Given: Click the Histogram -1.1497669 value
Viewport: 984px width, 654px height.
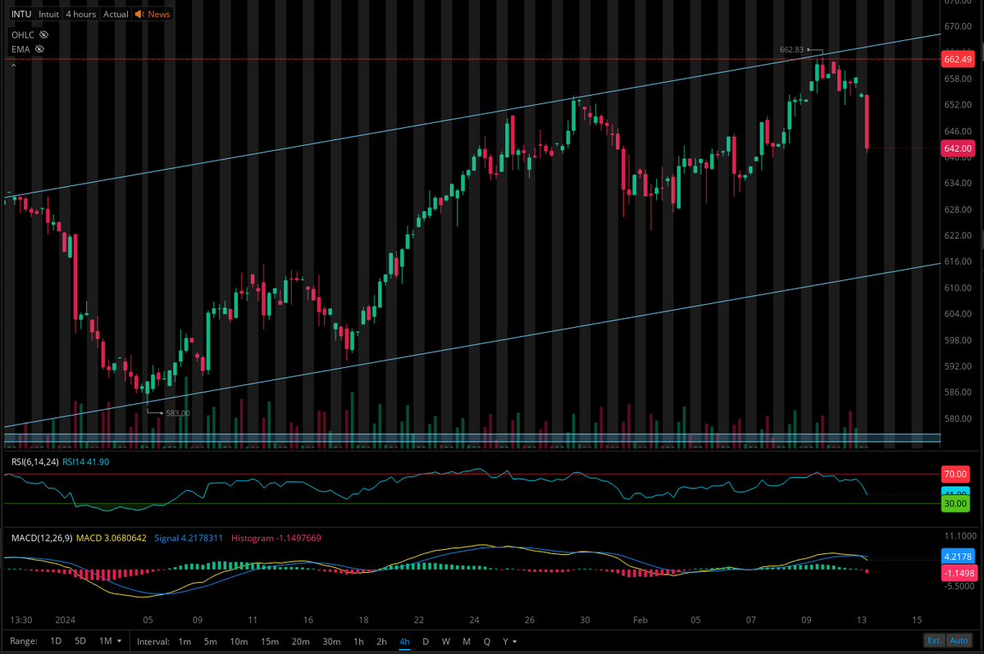Looking at the screenshot, I should [x=276, y=538].
